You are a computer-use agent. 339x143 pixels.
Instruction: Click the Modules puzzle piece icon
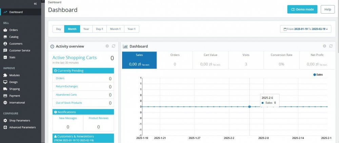pyautogui.click(x=5, y=75)
